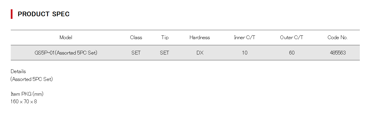Select the code number 485563
The height and width of the screenshot is (116, 370).
click(338, 53)
